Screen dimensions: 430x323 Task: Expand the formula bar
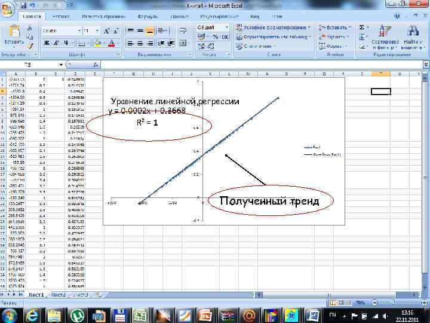(x=426, y=65)
